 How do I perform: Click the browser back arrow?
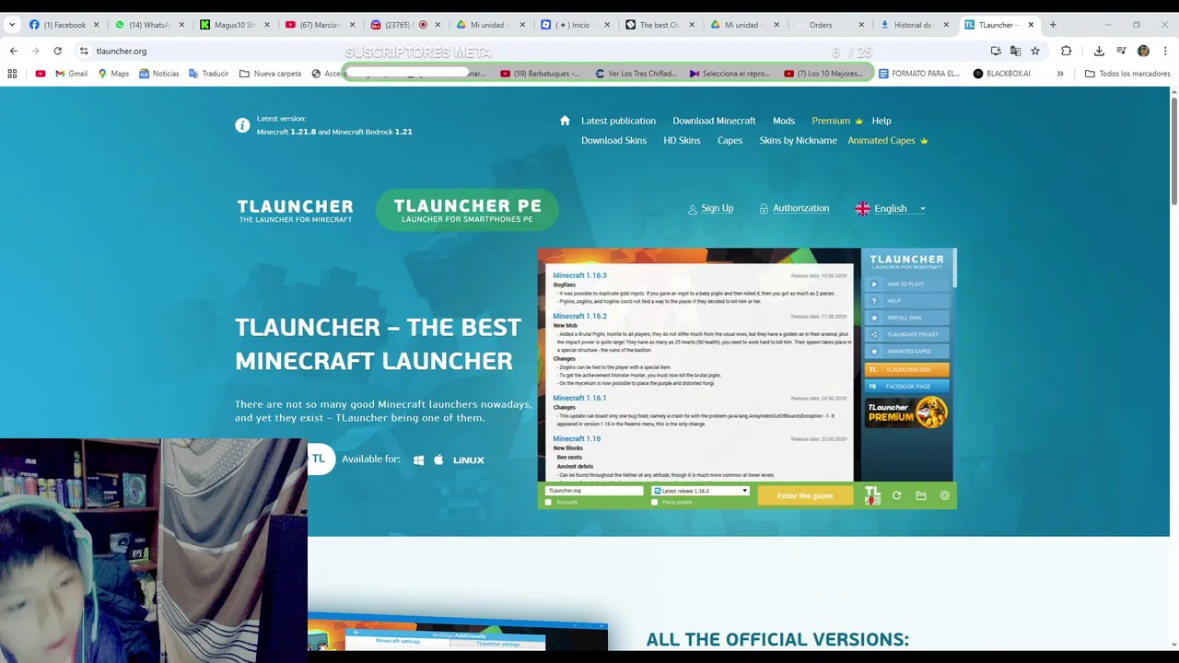(13, 51)
